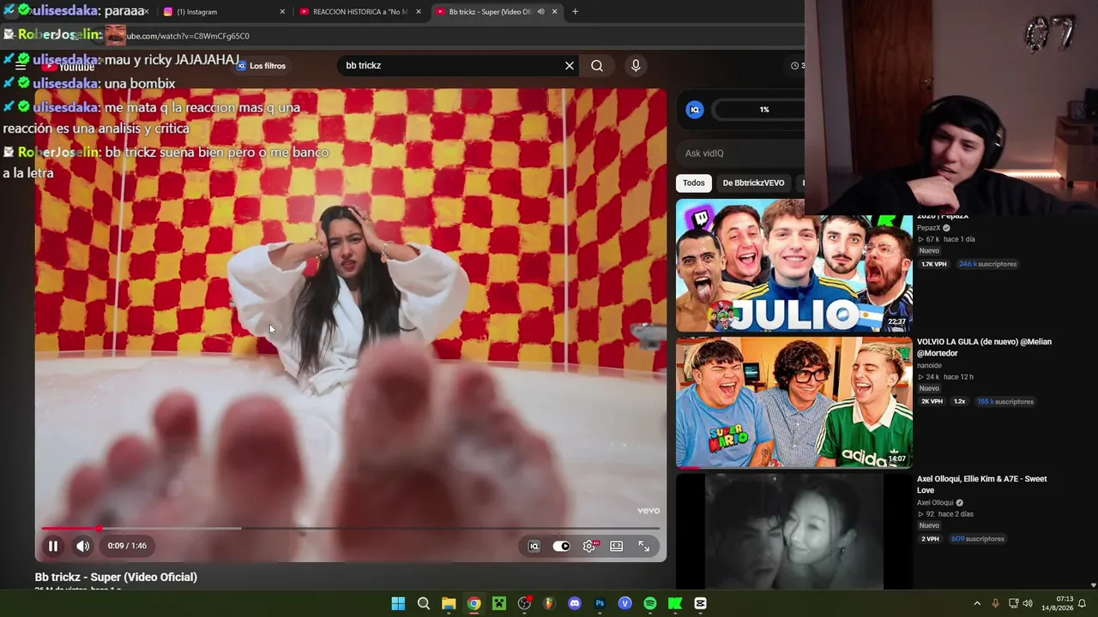Open Windows taskbar search
This screenshot has width=1098, height=617.
pyautogui.click(x=424, y=603)
